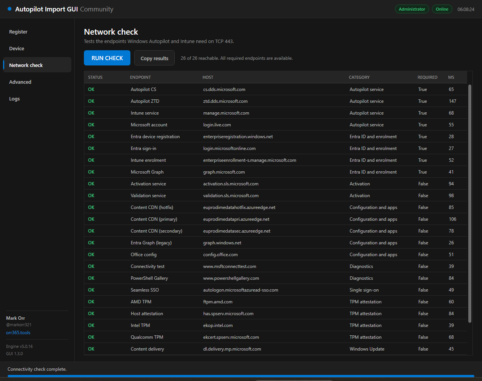Select the Activation service endpoint

coord(148,184)
